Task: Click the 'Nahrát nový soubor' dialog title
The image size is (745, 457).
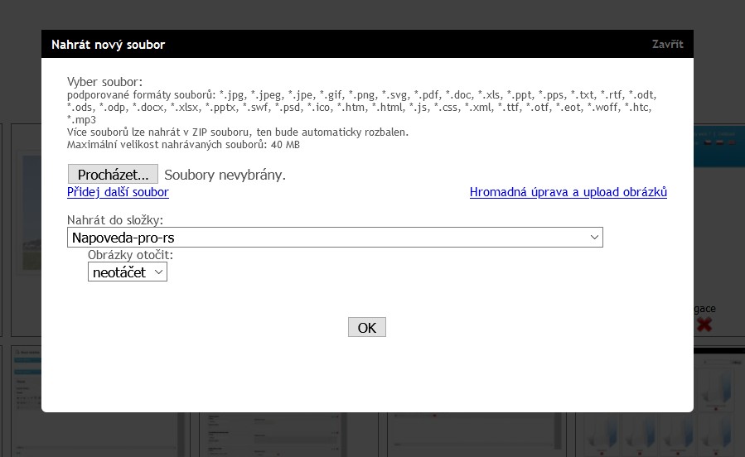Action: 108,45
